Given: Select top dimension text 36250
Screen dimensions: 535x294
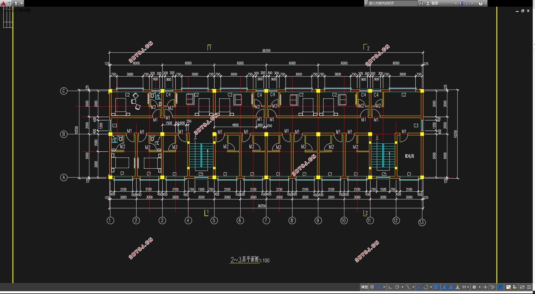Looking at the screenshot, I should 266,50.
